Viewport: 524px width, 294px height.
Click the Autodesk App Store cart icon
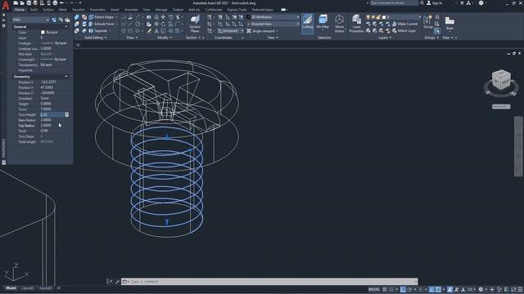tap(462, 3)
